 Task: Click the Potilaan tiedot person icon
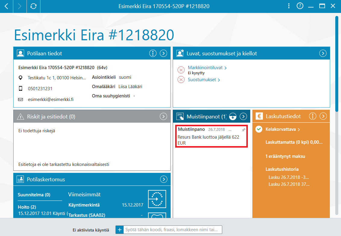click(21, 53)
